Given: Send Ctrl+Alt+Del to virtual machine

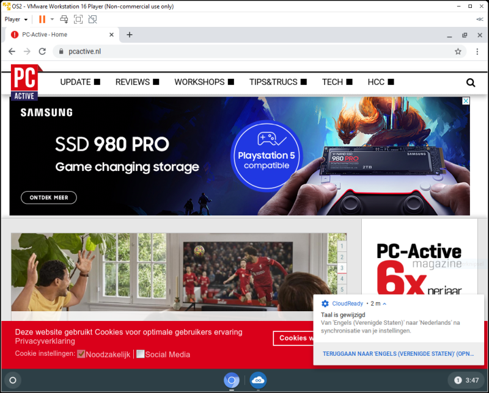Looking at the screenshot, I should tap(64, 20).
